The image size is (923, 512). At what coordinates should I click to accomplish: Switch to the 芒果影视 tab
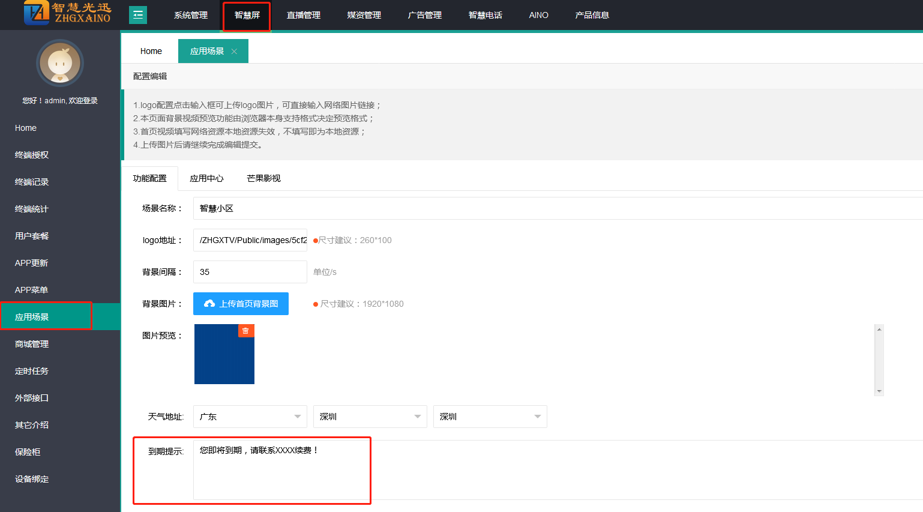point(263,178)
